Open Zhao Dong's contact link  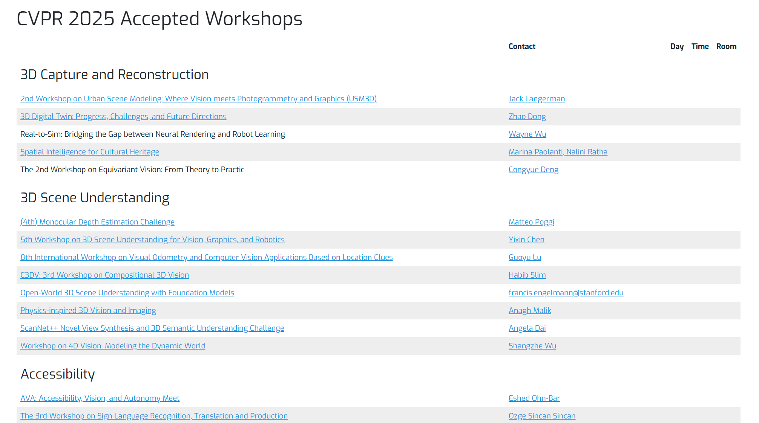527,116
